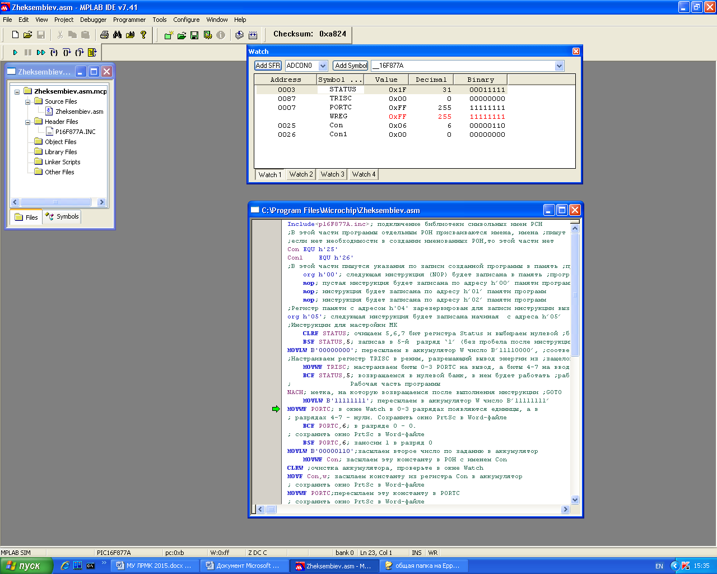Image resolution: width=717 pixels, height=574 pixels.
Task: Switch to the Watch 3 tab
Action: (332, 174)
